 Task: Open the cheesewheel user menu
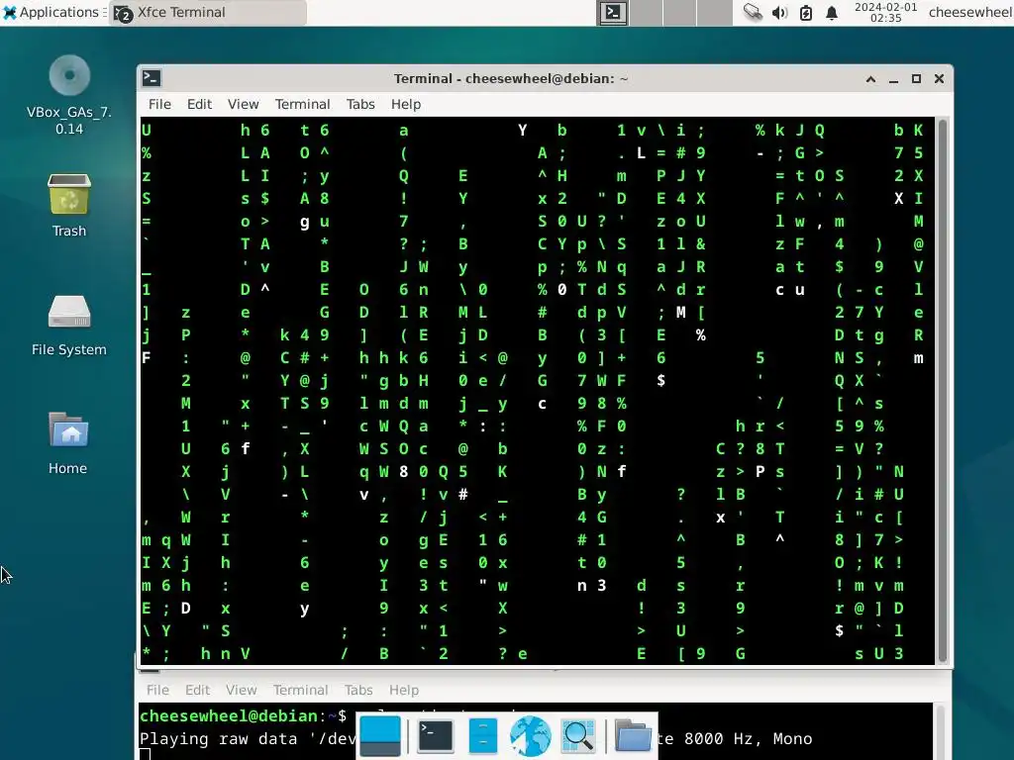(970, 12)
